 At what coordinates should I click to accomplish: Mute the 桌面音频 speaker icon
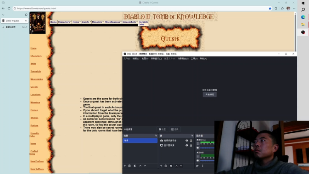pyautogui.click(x=198, y=160)
